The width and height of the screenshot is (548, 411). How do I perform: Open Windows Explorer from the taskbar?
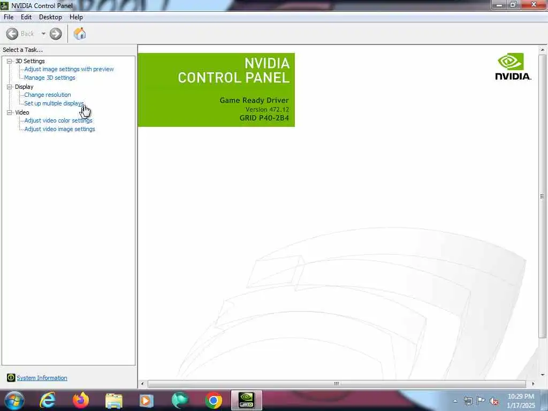pos(114,400)
